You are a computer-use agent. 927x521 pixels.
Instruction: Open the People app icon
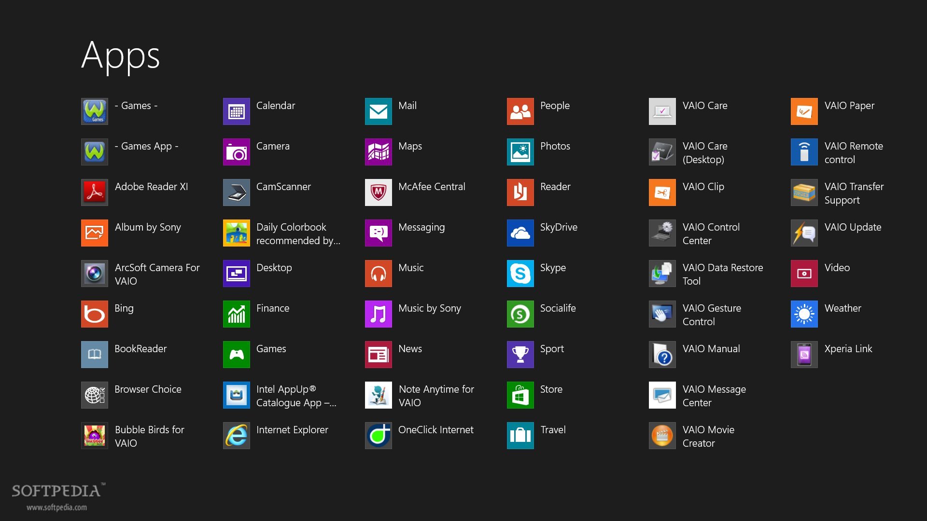tap(520, 111)
